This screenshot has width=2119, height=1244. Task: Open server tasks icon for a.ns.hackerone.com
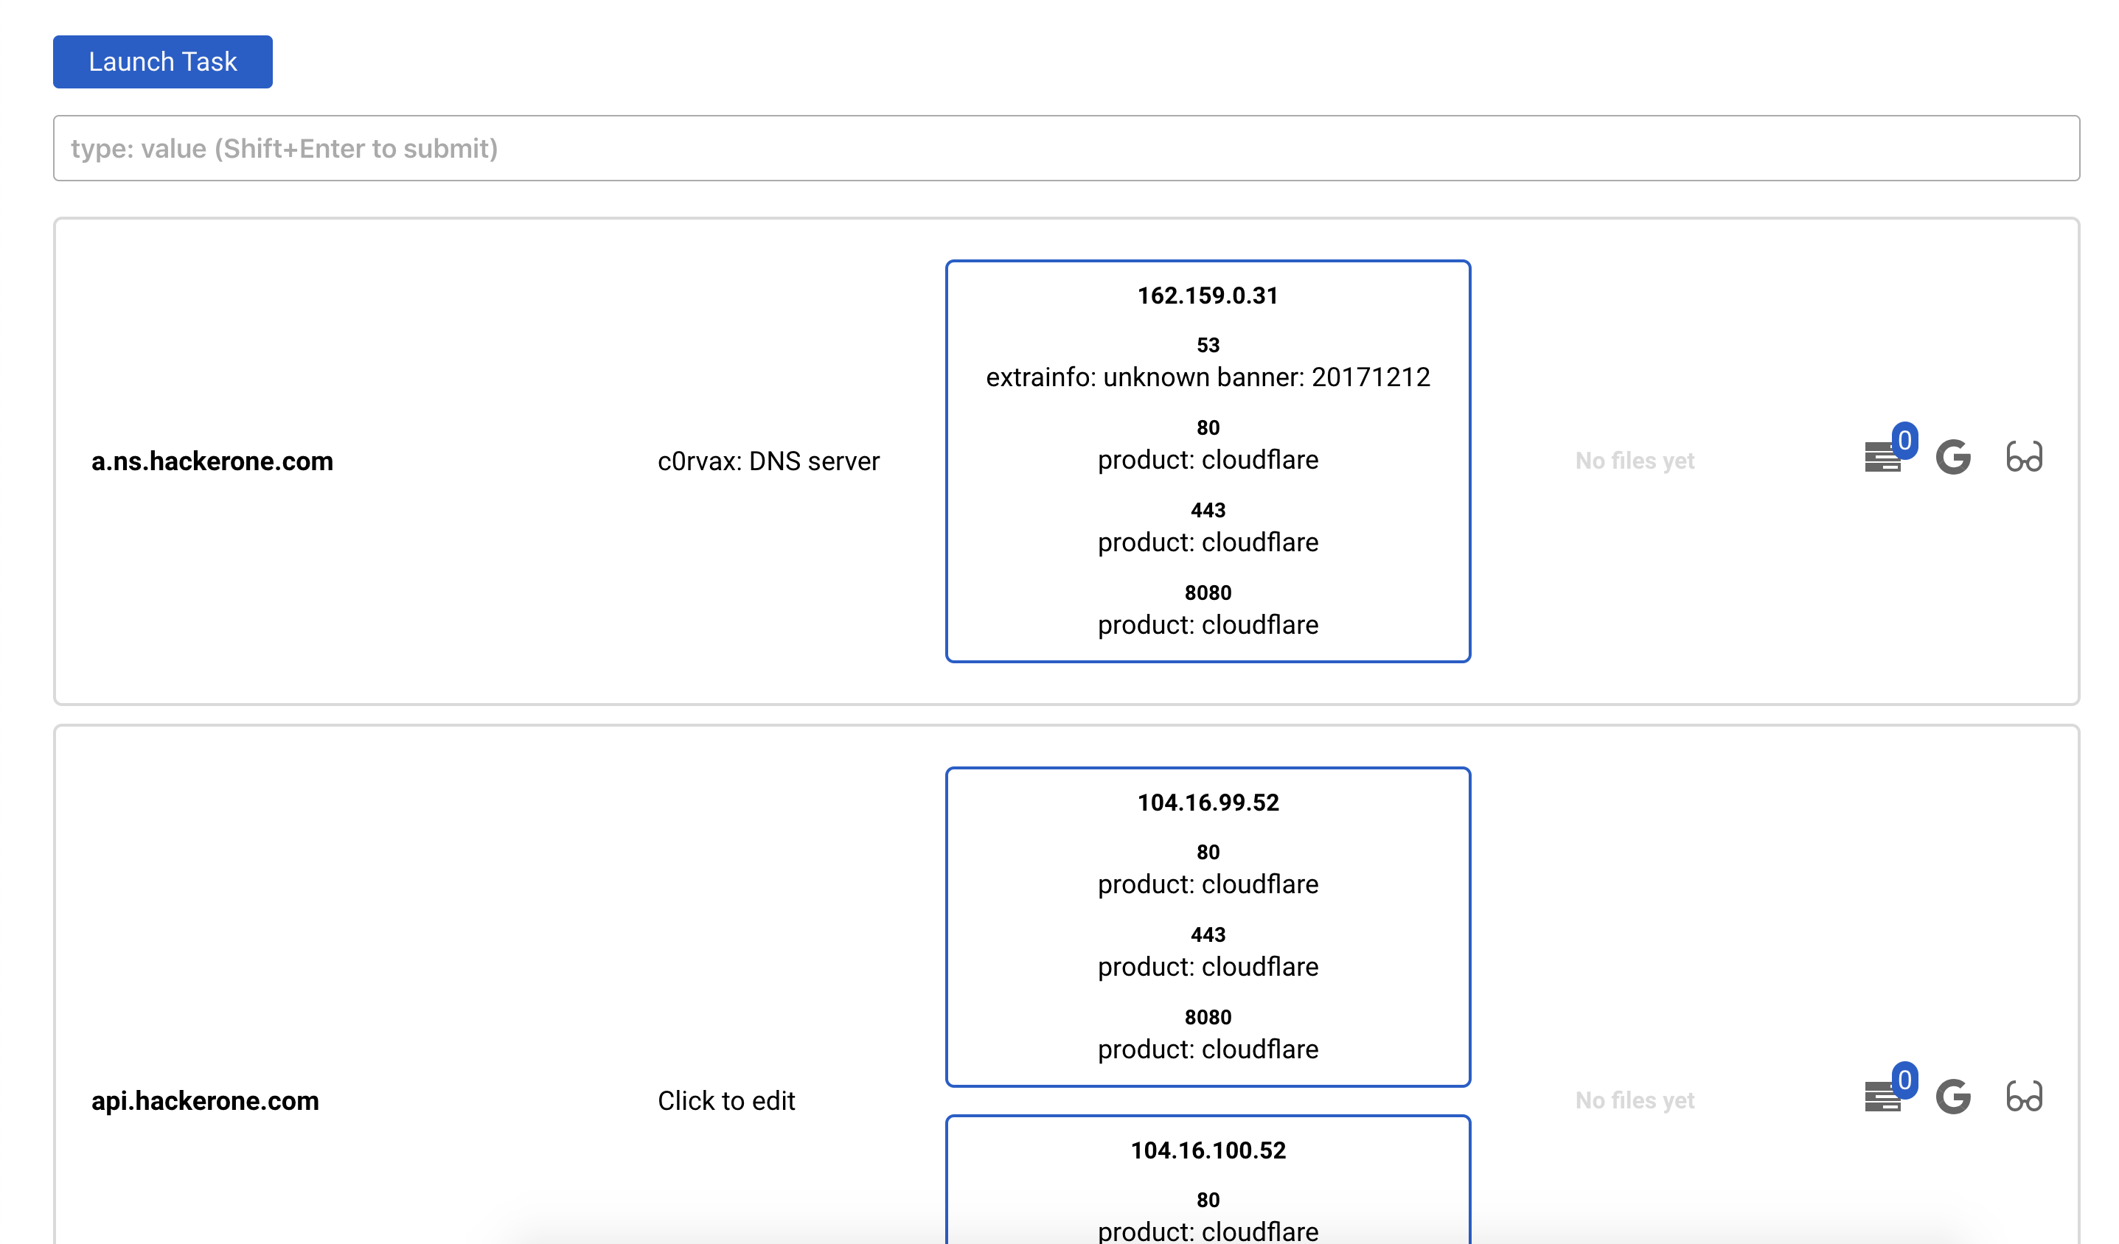pos(1881,458)
